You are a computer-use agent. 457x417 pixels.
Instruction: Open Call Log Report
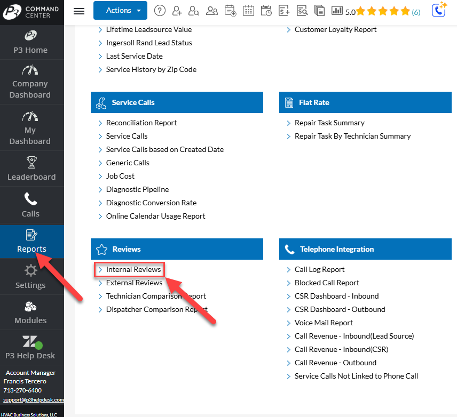319,270
